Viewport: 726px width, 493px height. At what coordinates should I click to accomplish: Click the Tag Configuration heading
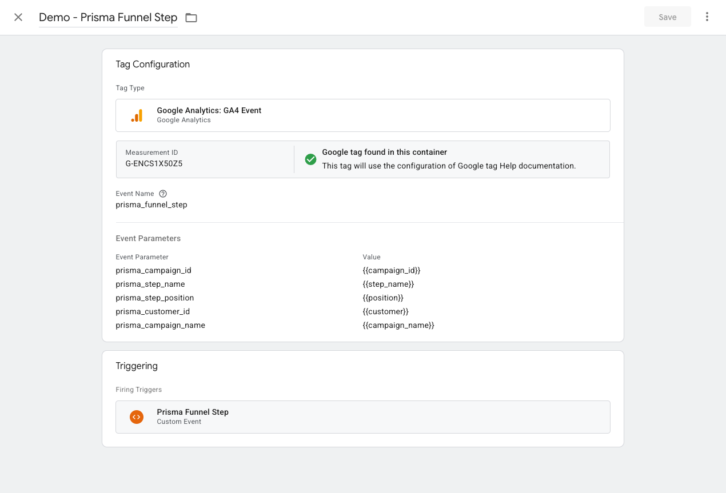pos(153,64)
